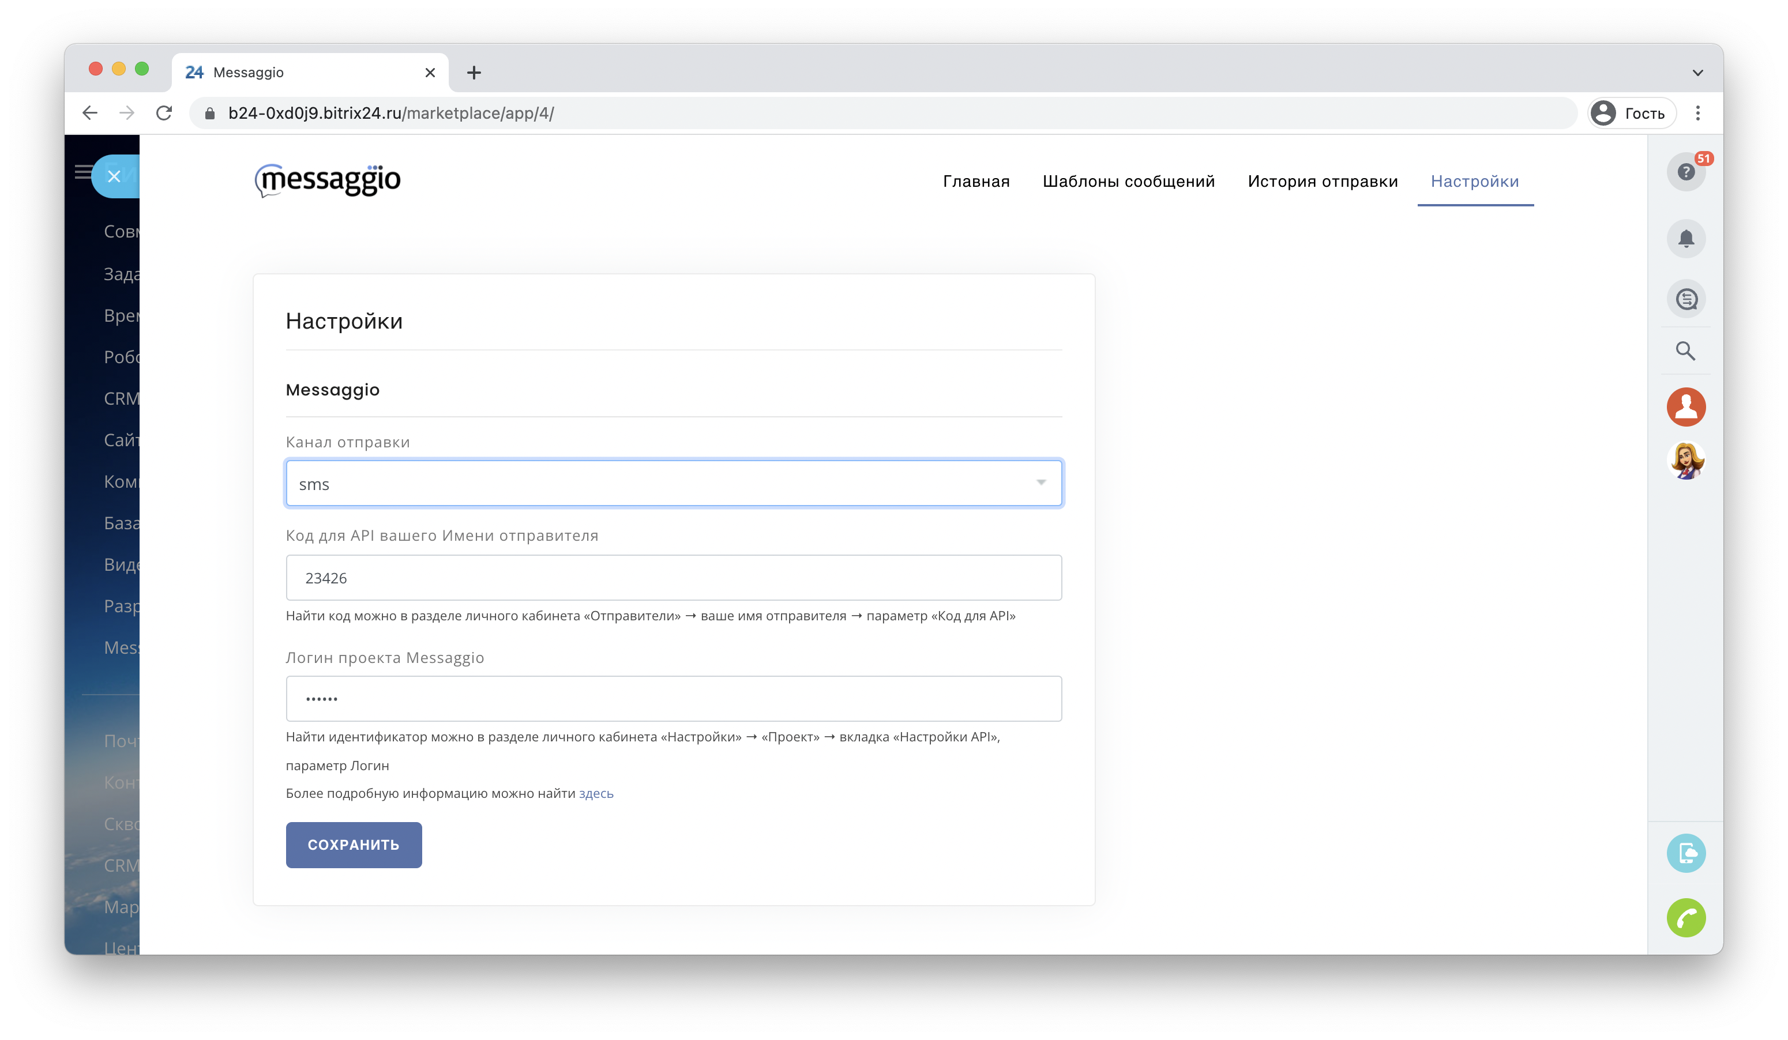The width and height of the screenshot is (1788, 1040).
Task: Click the female assistant avatar
Action: 1685,461
